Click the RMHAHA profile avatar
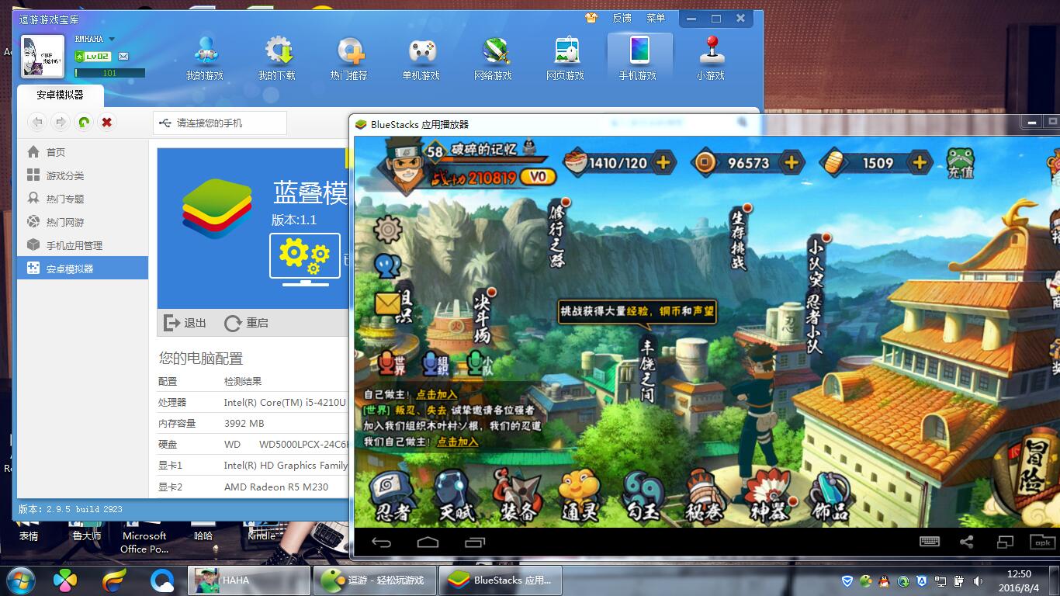This screenshot has width=1060, height=596. coord(42,56)
